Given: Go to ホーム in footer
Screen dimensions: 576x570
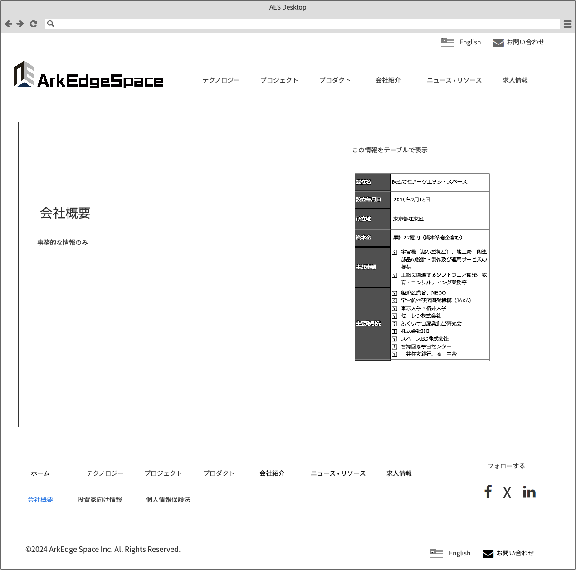Looking at the screenshot, I should click(40, 473).
